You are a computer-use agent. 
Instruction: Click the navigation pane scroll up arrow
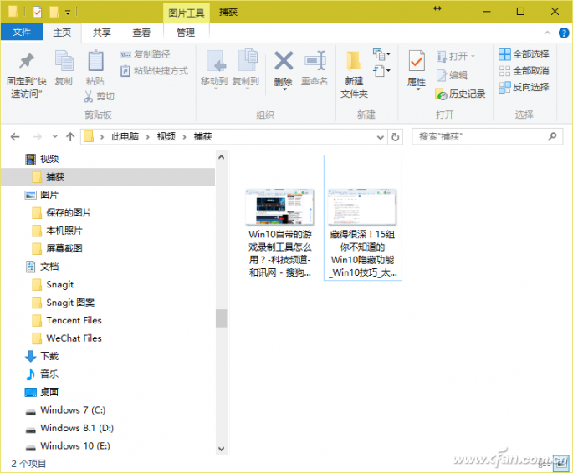pyautogui.click(x=221, y=157)
